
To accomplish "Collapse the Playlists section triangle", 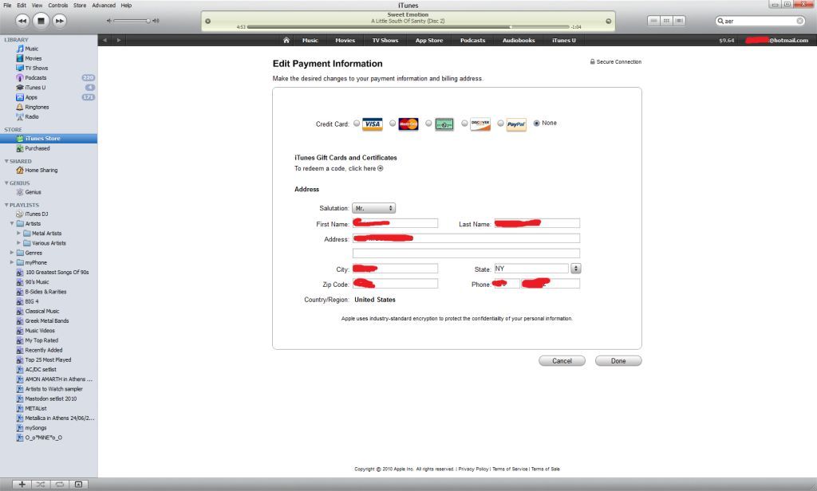I will (x=6, y=205).
